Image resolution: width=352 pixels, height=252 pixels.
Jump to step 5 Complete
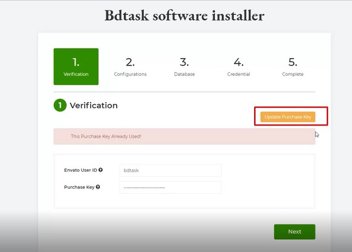pos(293,67)
